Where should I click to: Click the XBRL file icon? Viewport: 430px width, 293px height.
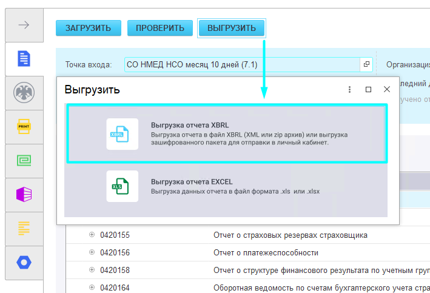pos(122,134)
